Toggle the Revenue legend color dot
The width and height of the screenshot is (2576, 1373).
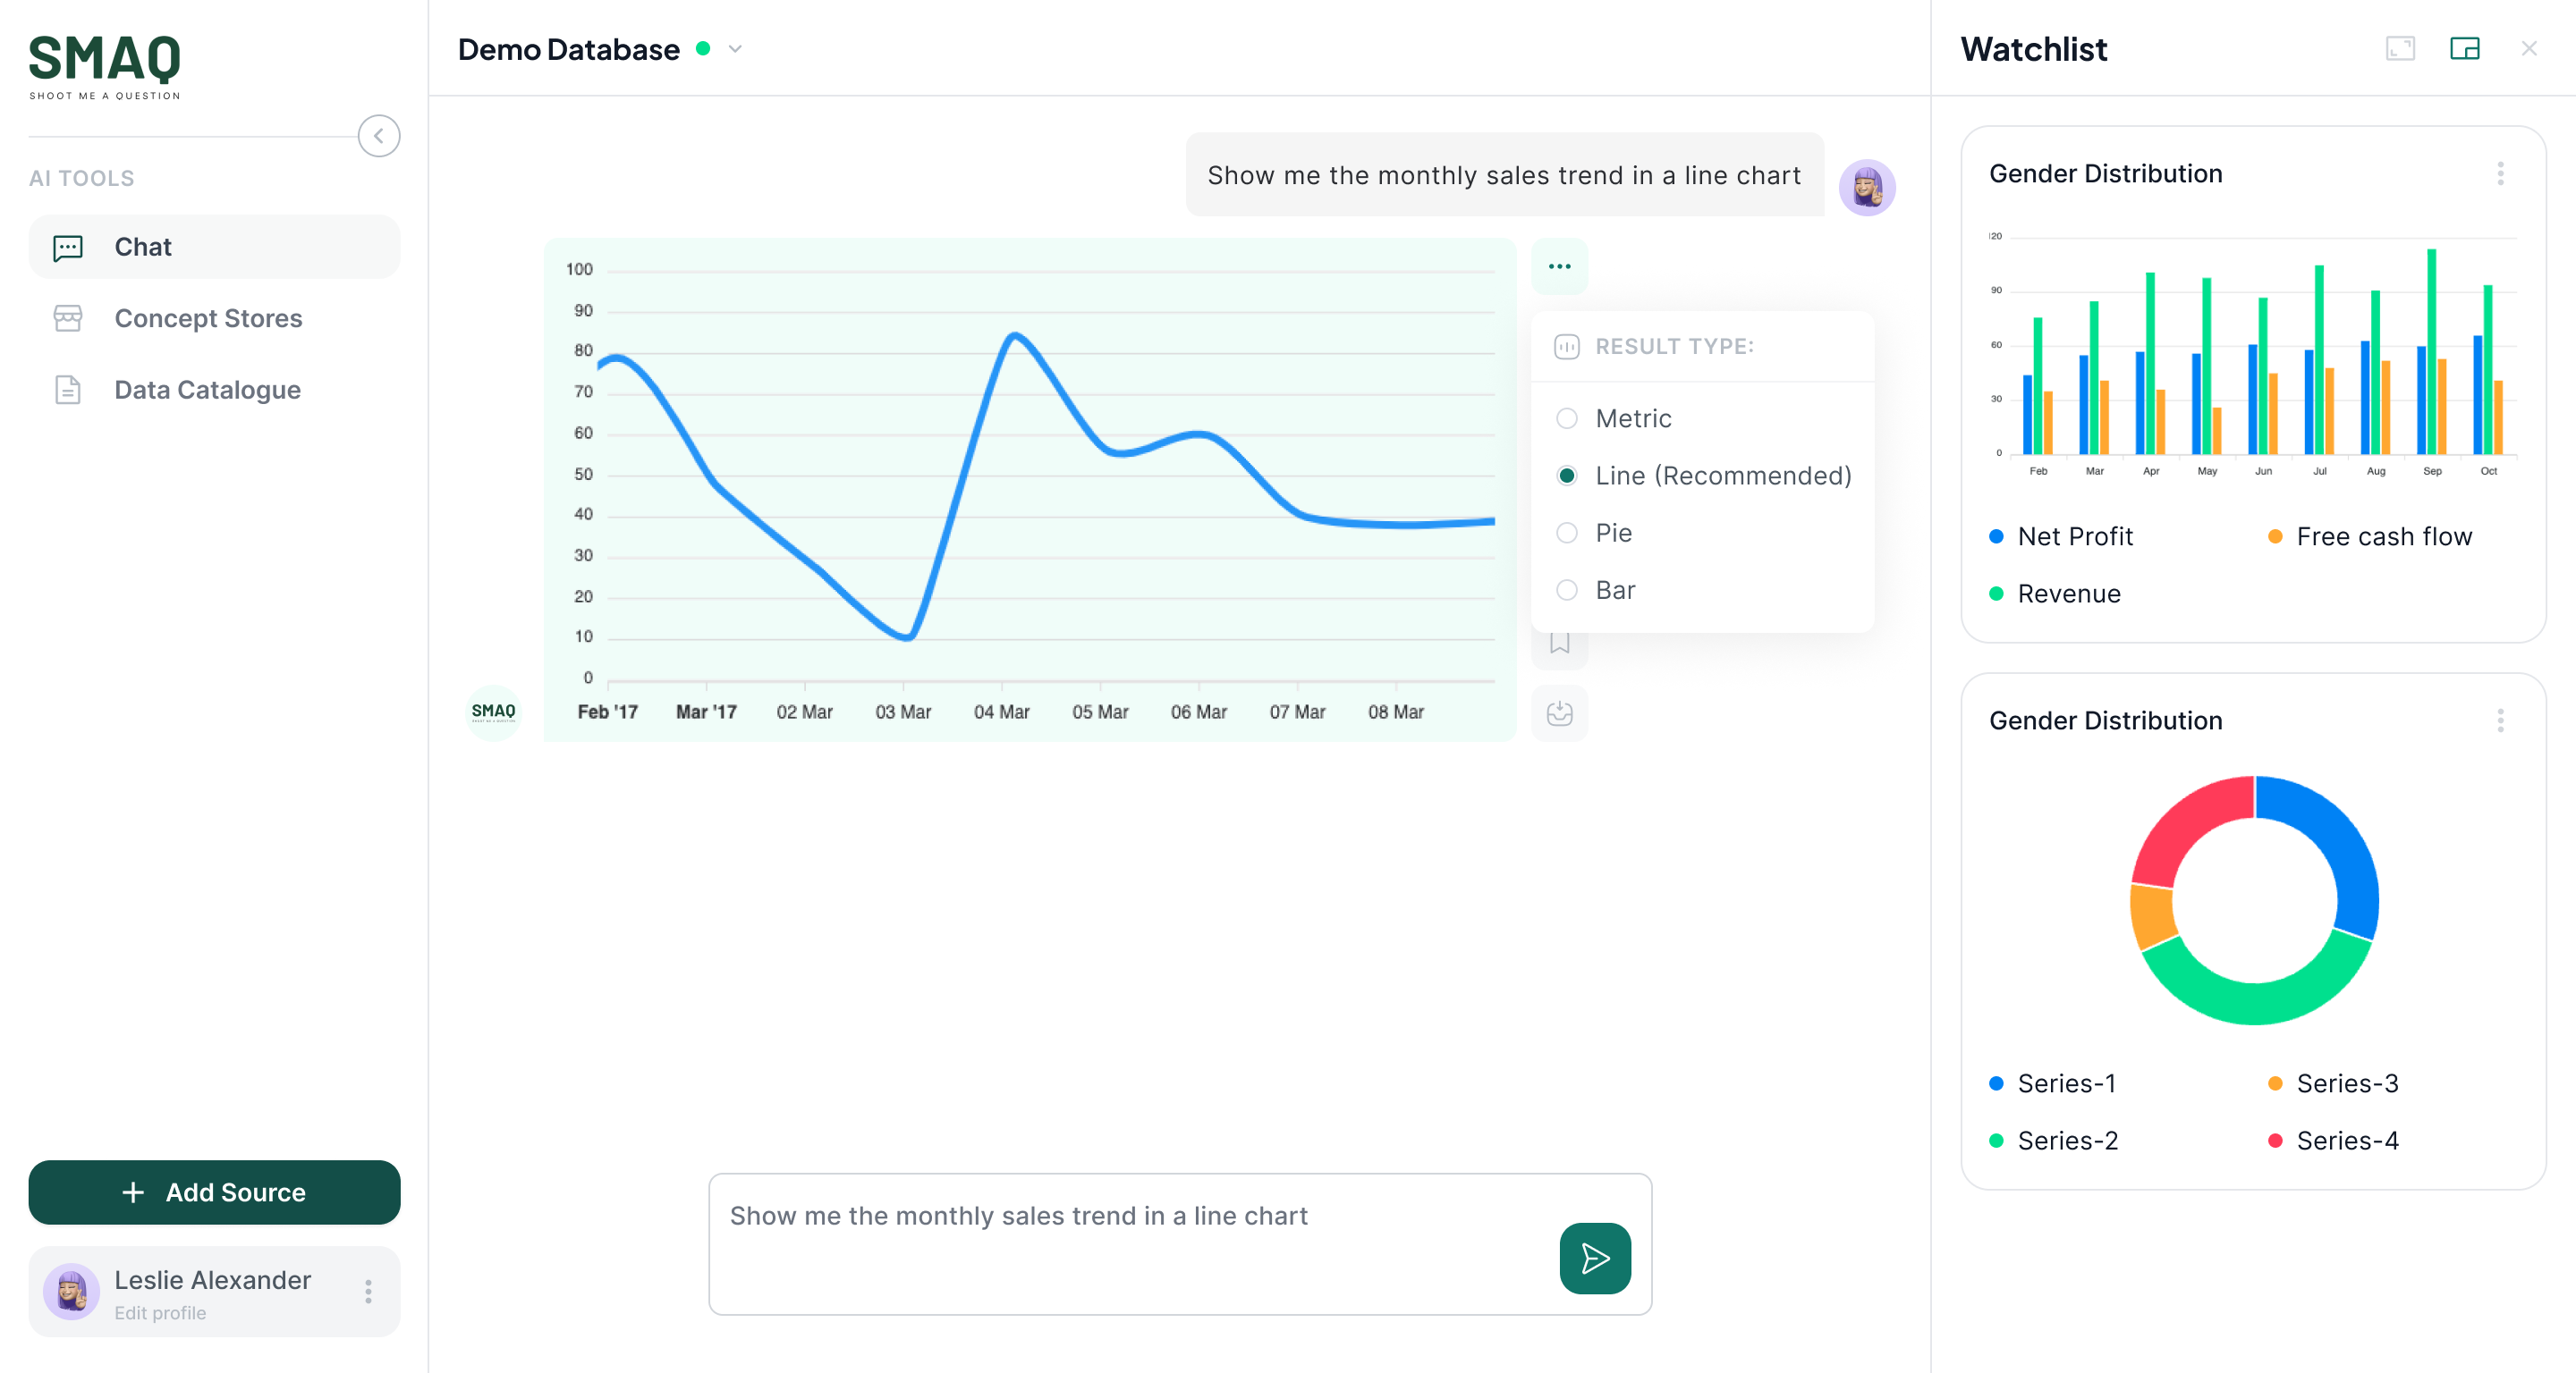(1997, 594)
